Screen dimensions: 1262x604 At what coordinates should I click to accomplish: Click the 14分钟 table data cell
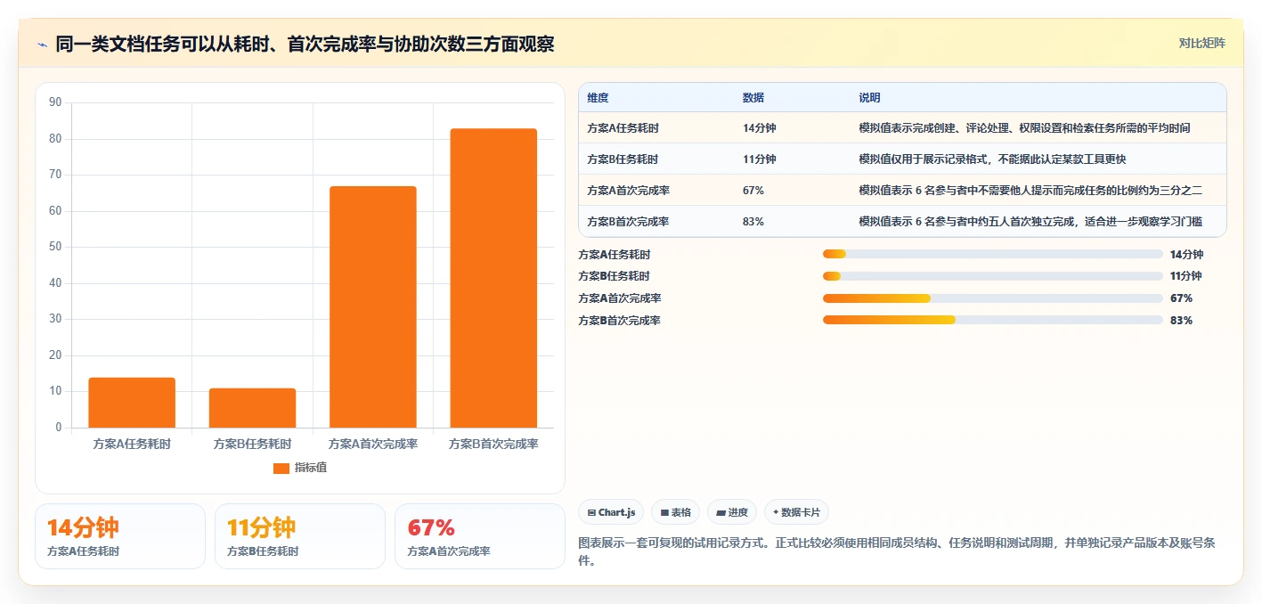click(x=759, y=128)
